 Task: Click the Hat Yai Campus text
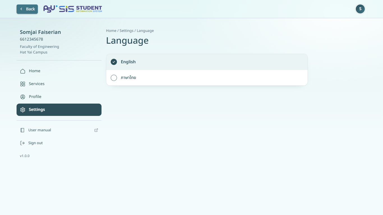(x=34, y=52)
